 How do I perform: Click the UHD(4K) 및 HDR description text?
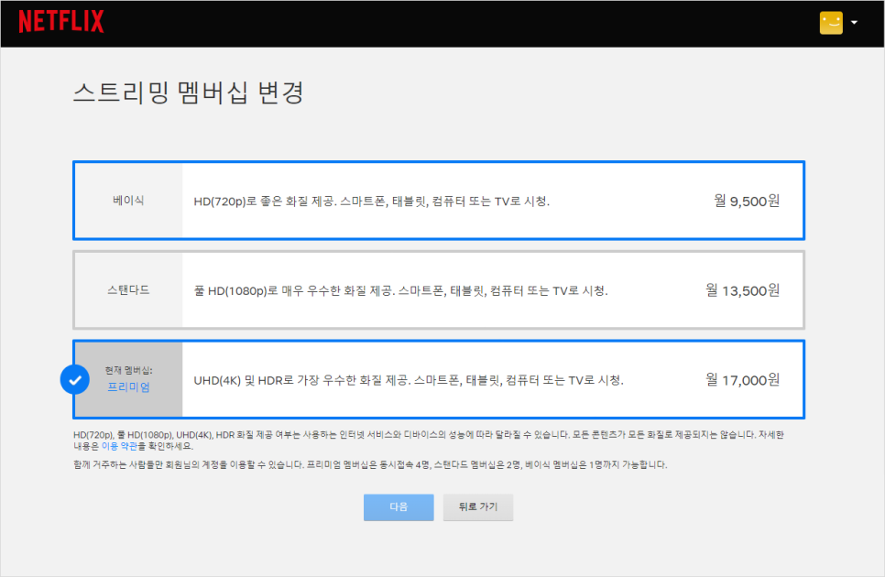tap(409, 381)
